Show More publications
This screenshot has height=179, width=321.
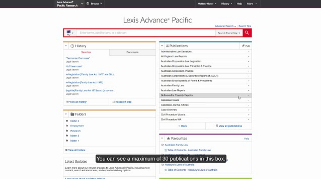(x=182, y=126)
